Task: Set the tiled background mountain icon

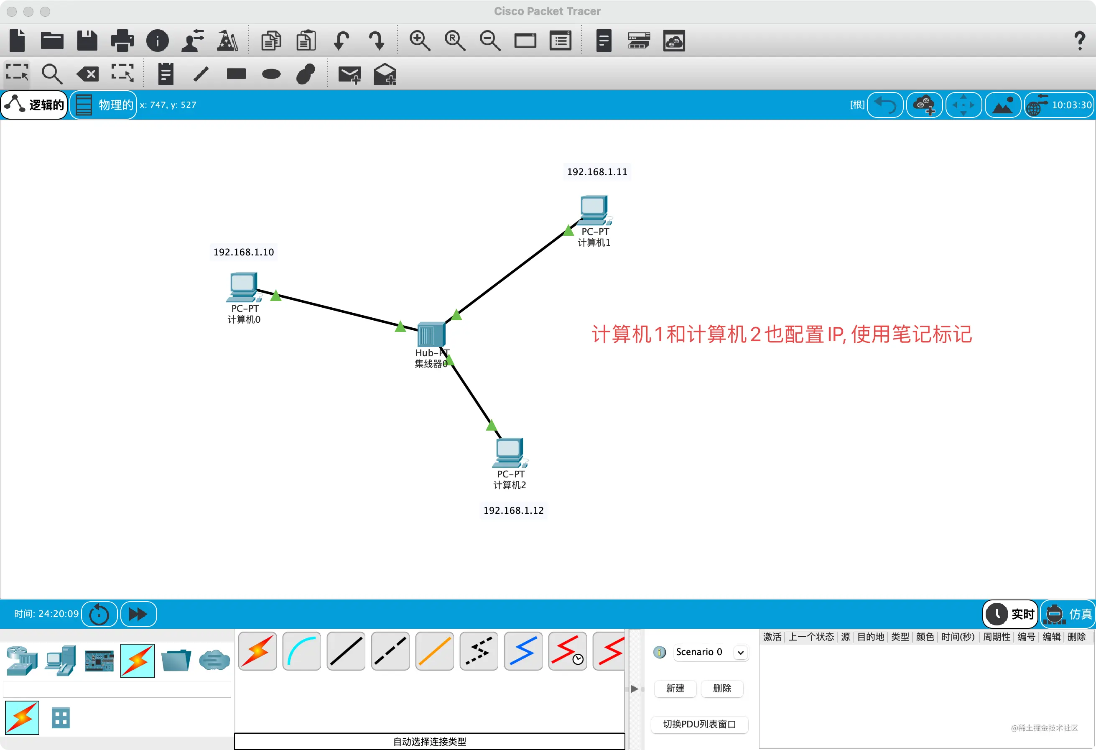Action: pyautogui.click(x=1003, y=105)
